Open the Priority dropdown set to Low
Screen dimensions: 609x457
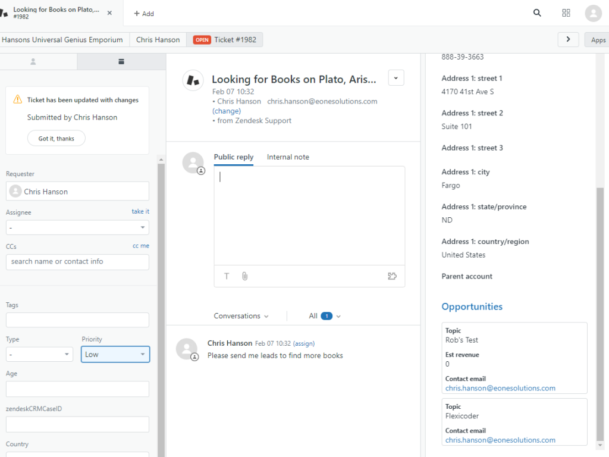pos(115,354)
